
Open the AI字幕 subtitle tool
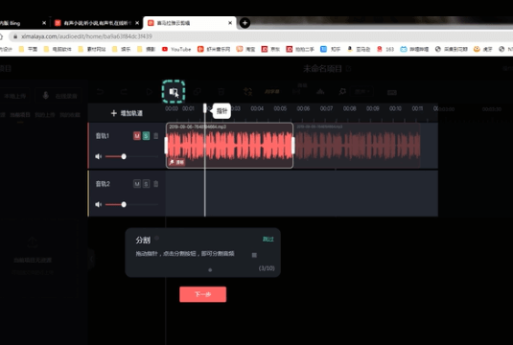pos(272,92)
